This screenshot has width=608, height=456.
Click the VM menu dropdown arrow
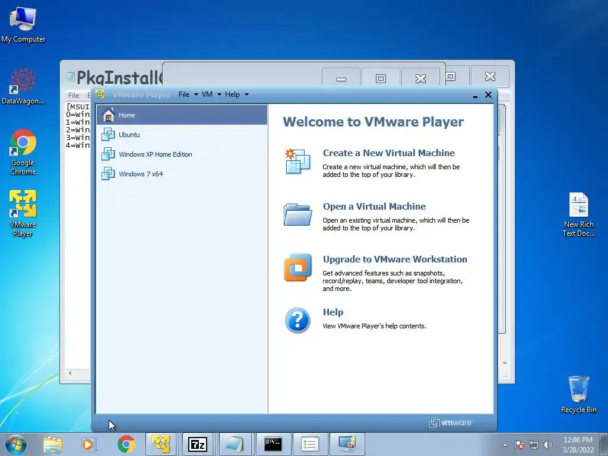pyautogui.click(x=219, y=94)
